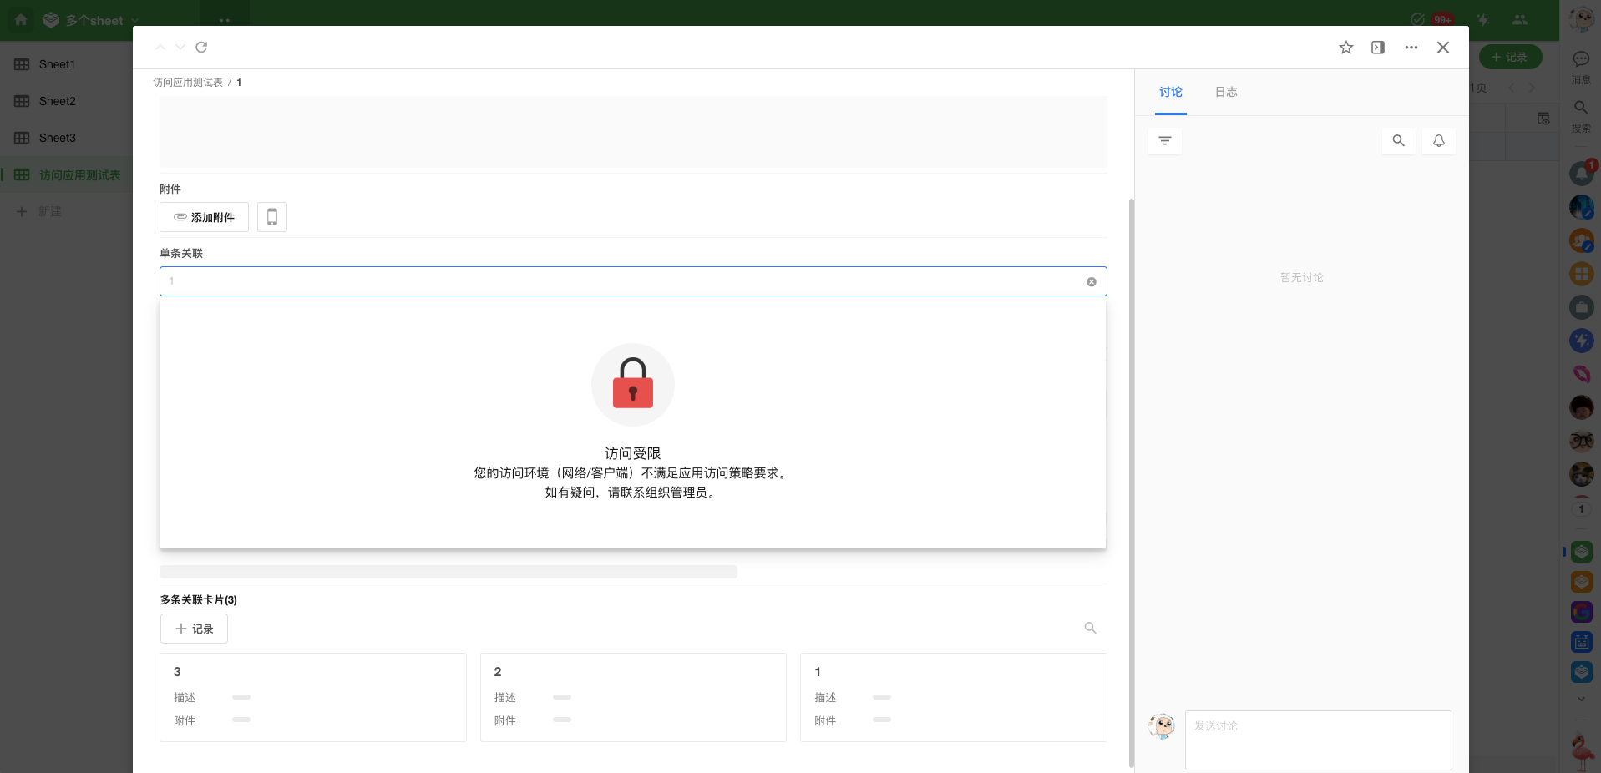The image size is (1601, 773).
Task: Click the 添加附件 button
Action: [x=204, y=217]
